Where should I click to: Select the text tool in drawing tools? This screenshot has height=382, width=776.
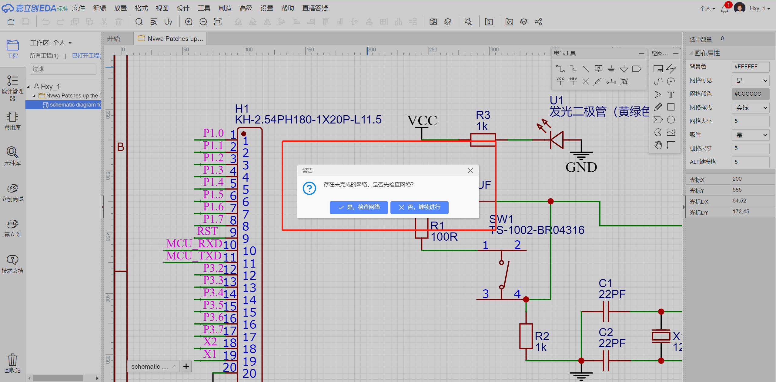tap(671, 94)
